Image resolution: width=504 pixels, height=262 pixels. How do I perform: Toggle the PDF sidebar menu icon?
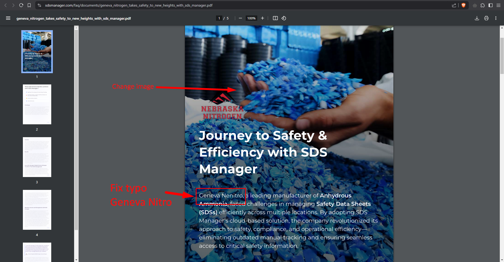8,18
